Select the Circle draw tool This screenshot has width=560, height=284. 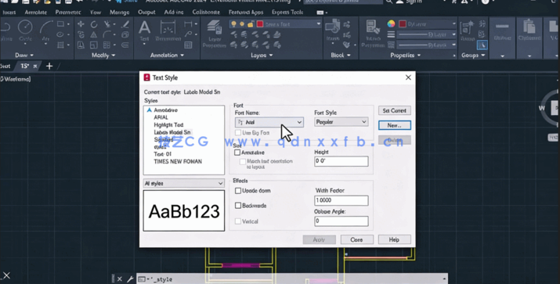[25, 31]
